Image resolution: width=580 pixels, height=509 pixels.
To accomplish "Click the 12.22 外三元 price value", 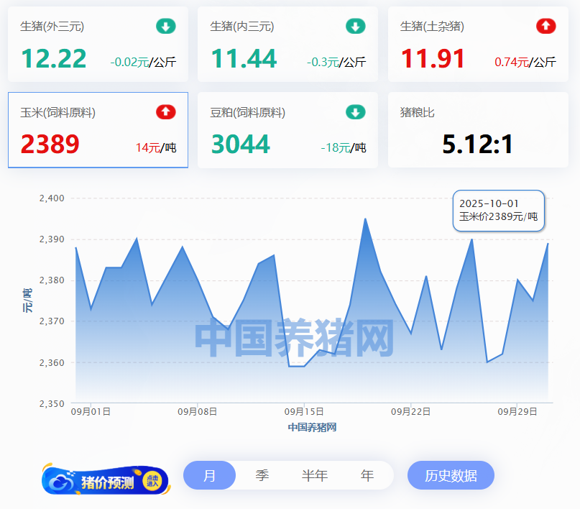I will tap(54, 59).
